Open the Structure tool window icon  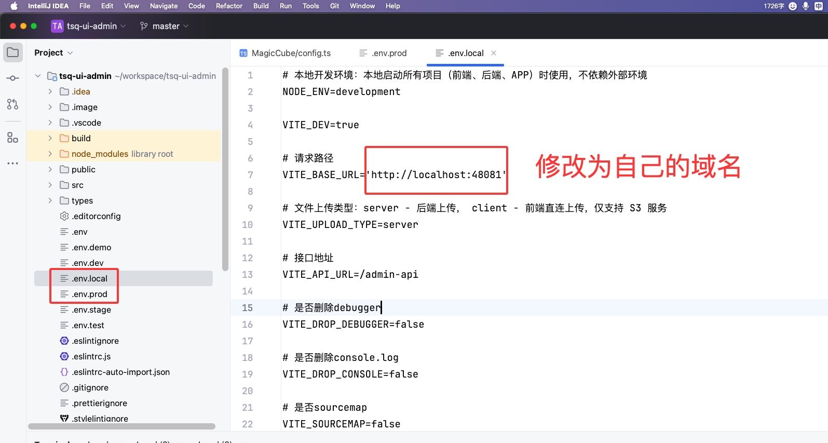pyautogui.click(x=13, y=138)
